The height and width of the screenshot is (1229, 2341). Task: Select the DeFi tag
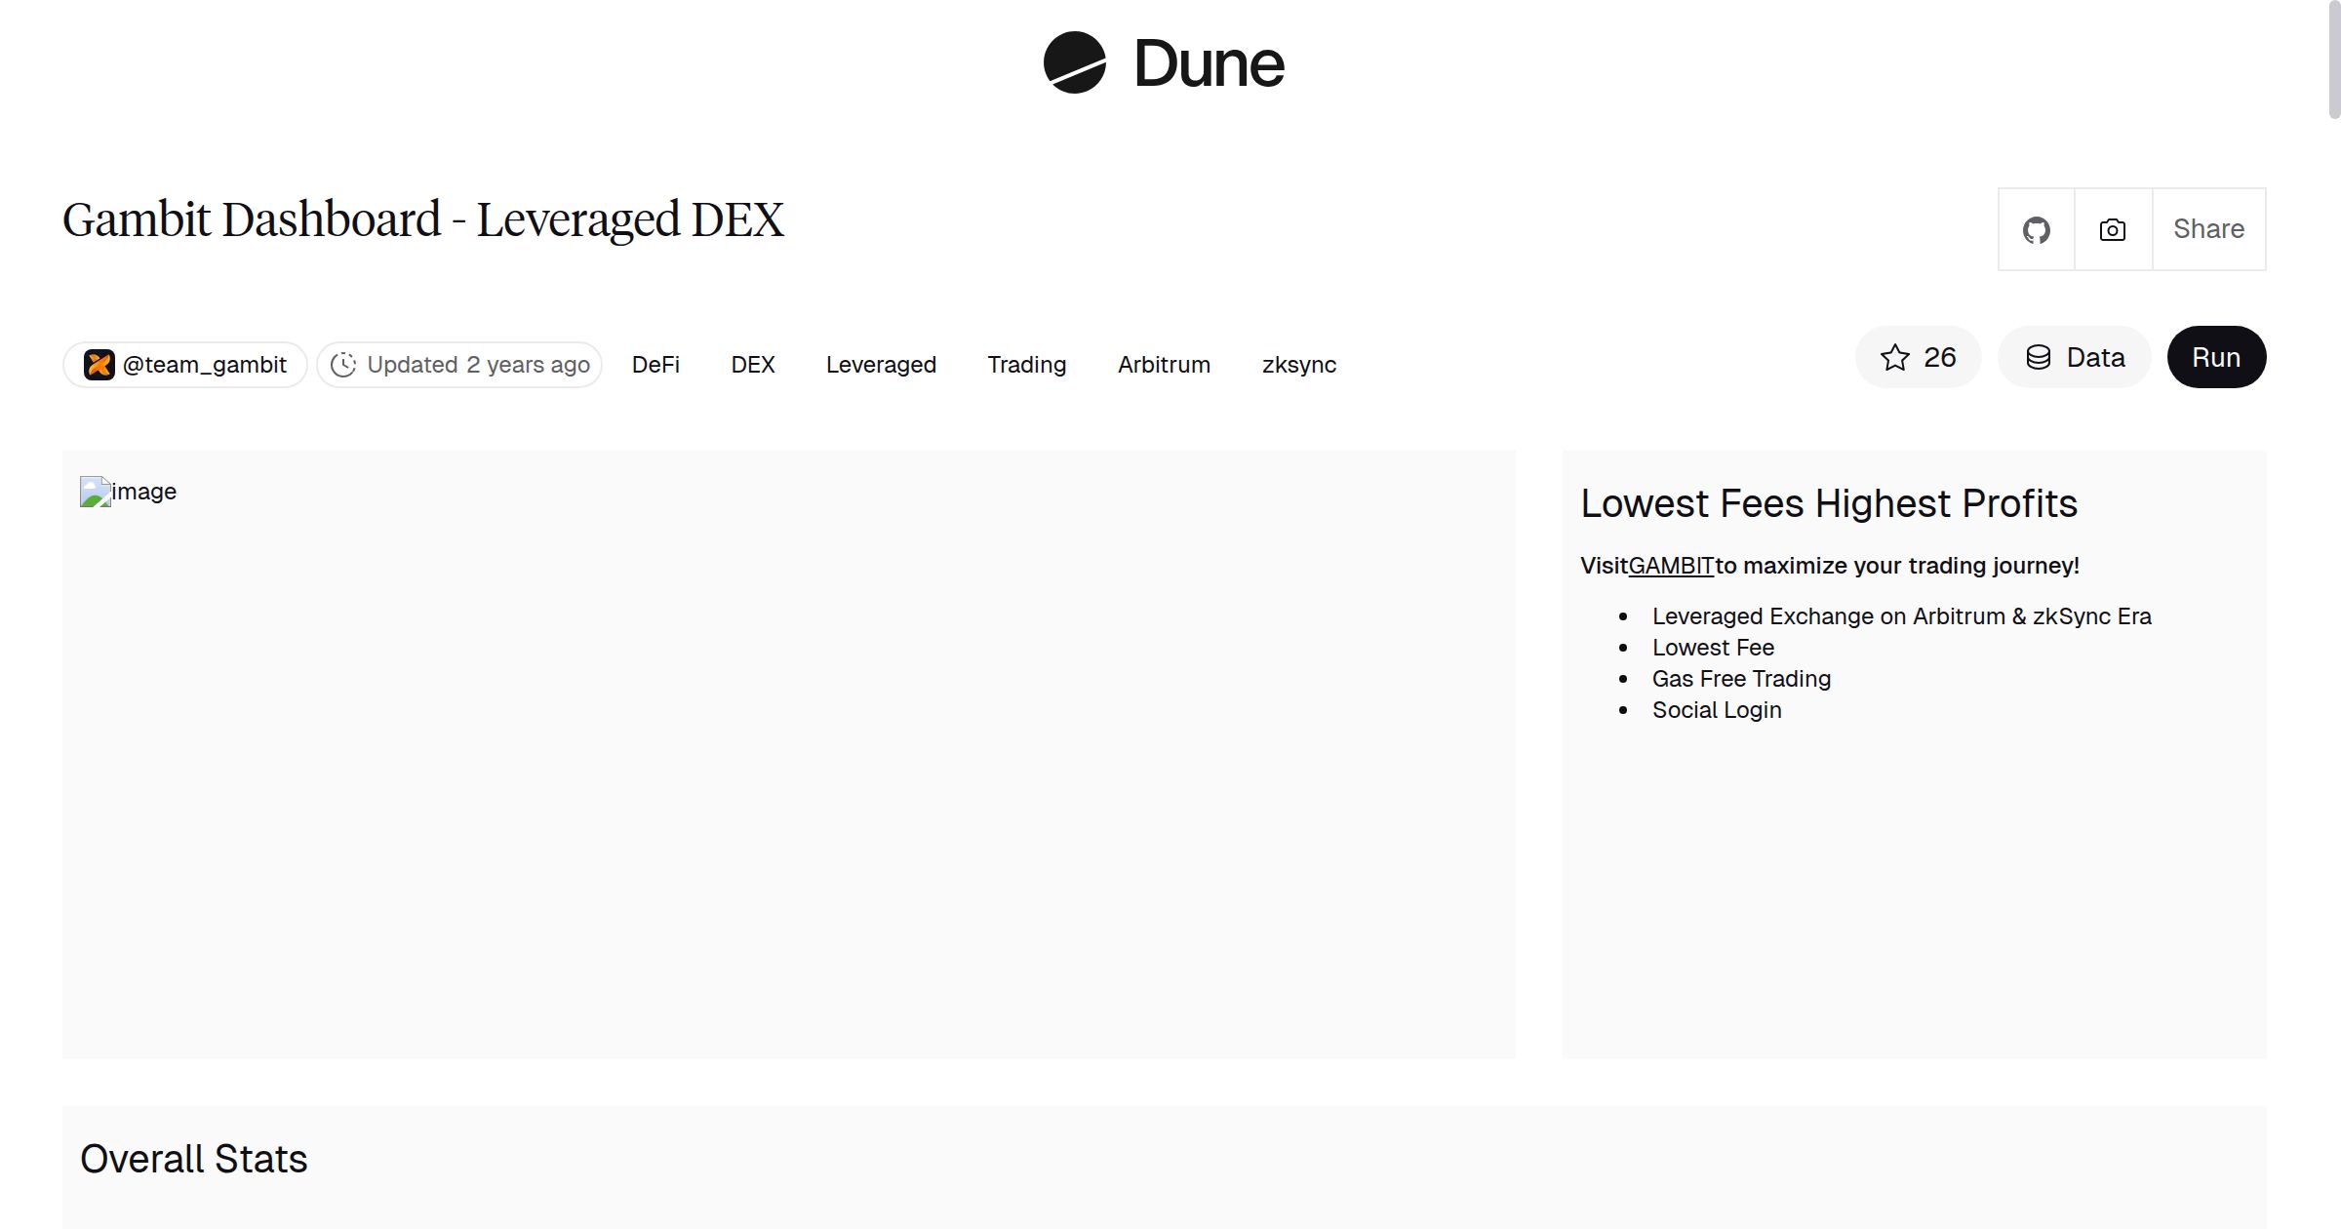655,364
